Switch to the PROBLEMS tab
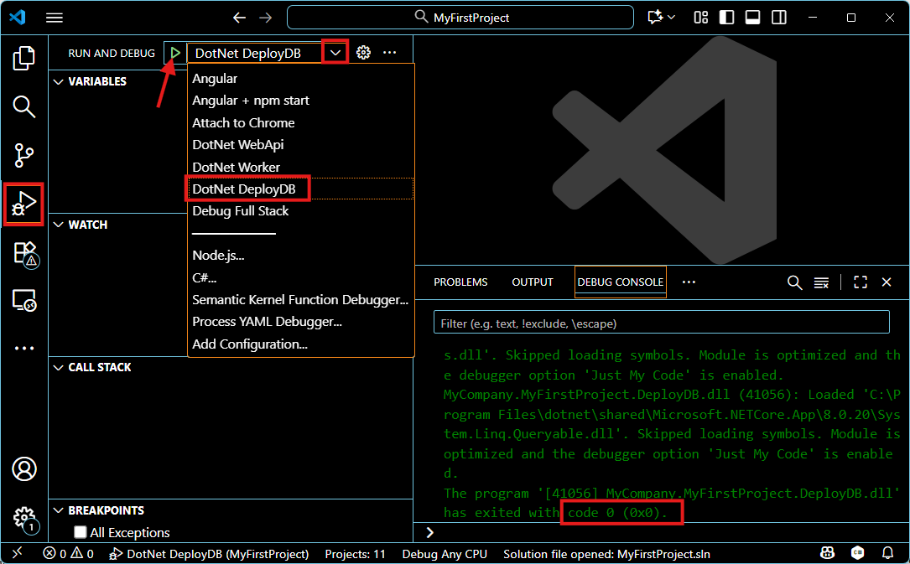 (x=460, y=282)
